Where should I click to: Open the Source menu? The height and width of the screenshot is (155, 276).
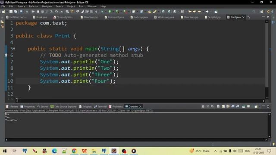point(21,6)
